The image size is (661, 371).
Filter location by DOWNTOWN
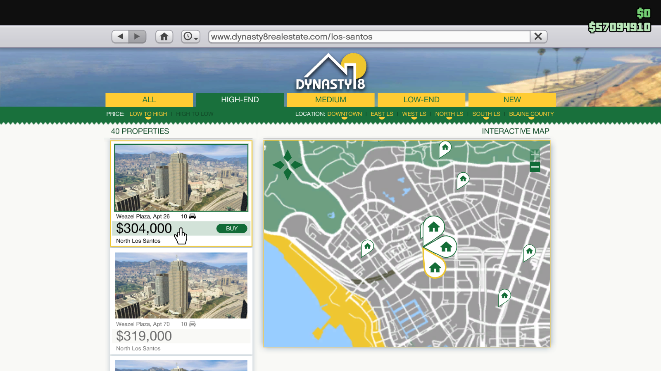[345, 114]
